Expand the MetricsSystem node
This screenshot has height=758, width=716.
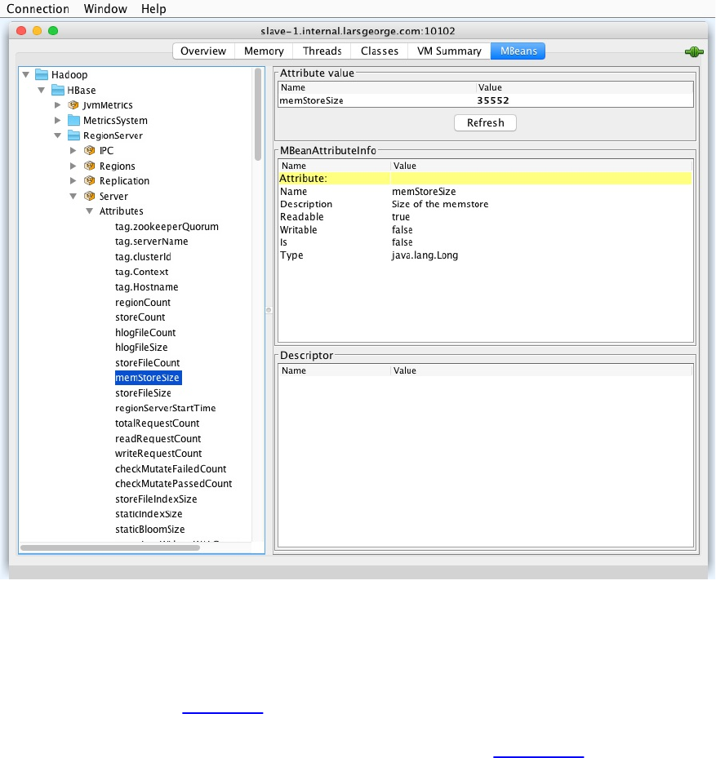(58, 120)
